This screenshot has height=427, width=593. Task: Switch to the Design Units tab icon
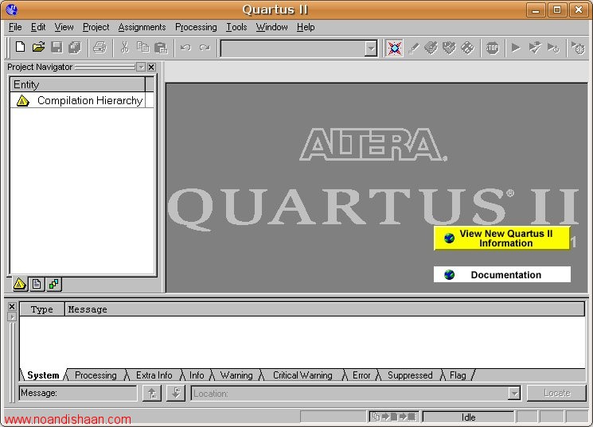(x=54, y=284)
